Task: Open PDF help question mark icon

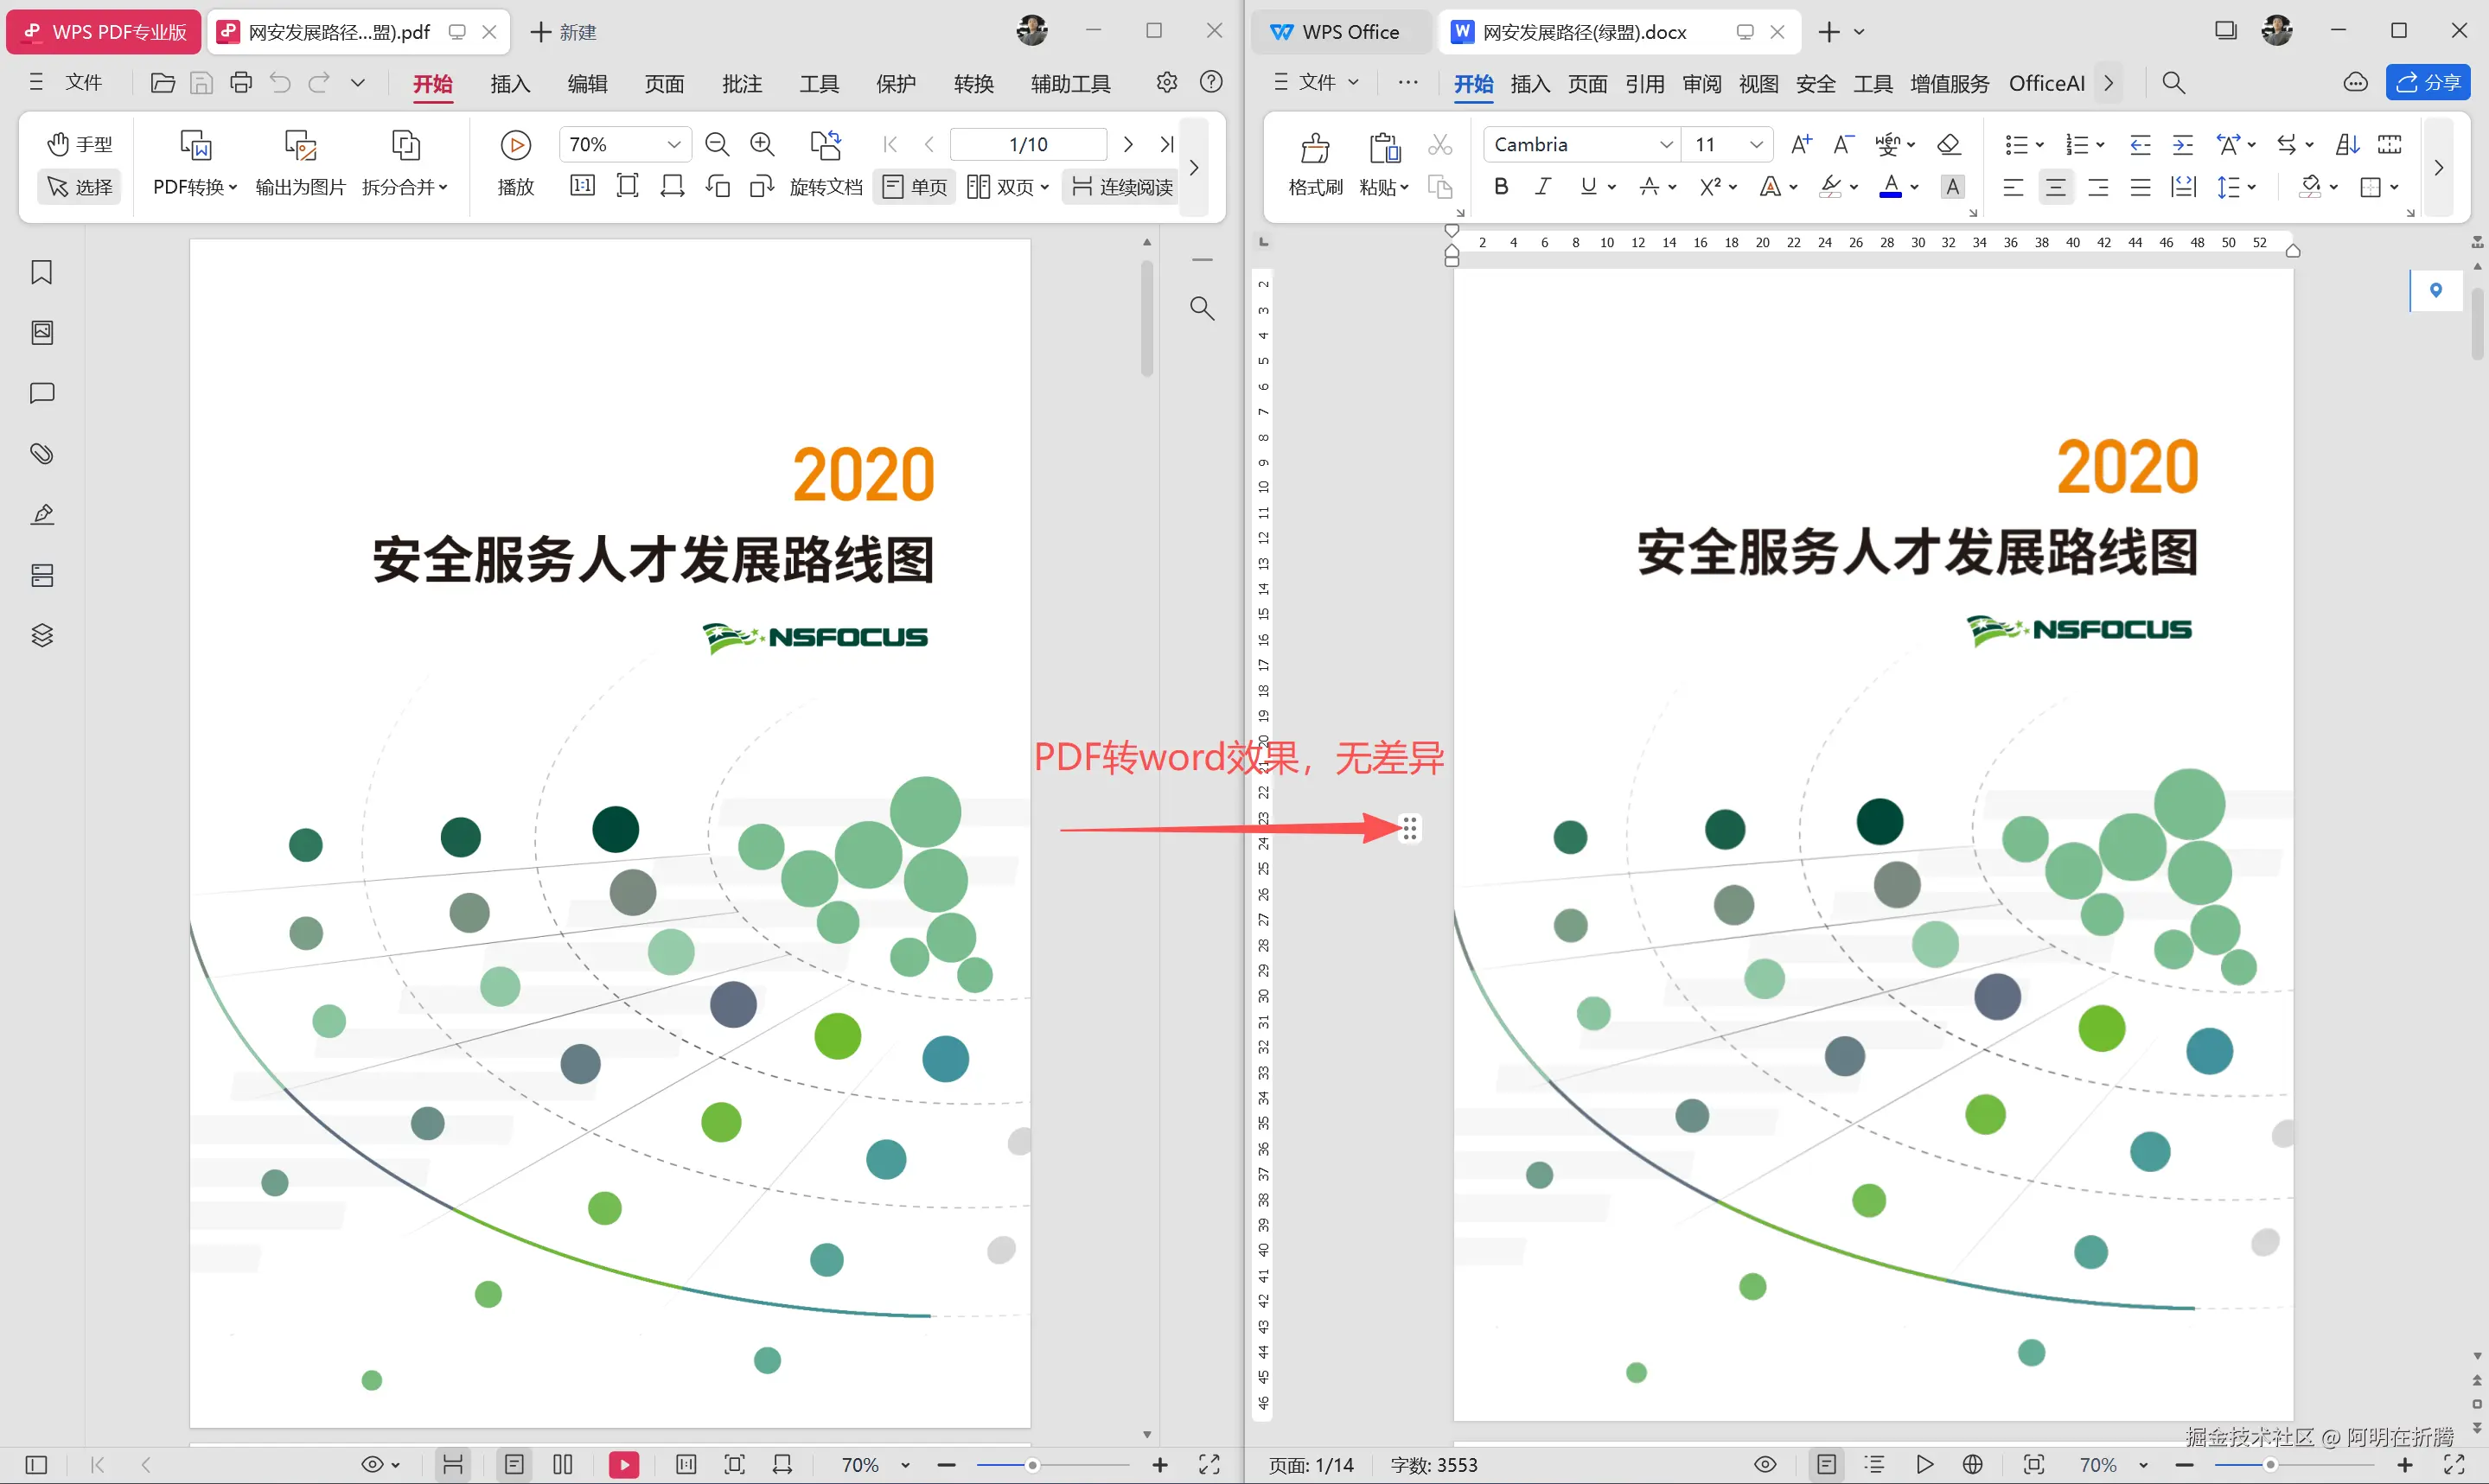Action: (1211, 82)
